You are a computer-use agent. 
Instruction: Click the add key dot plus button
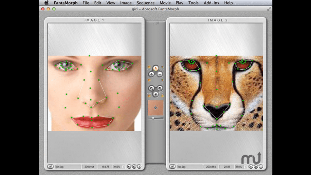coord(151,74)
